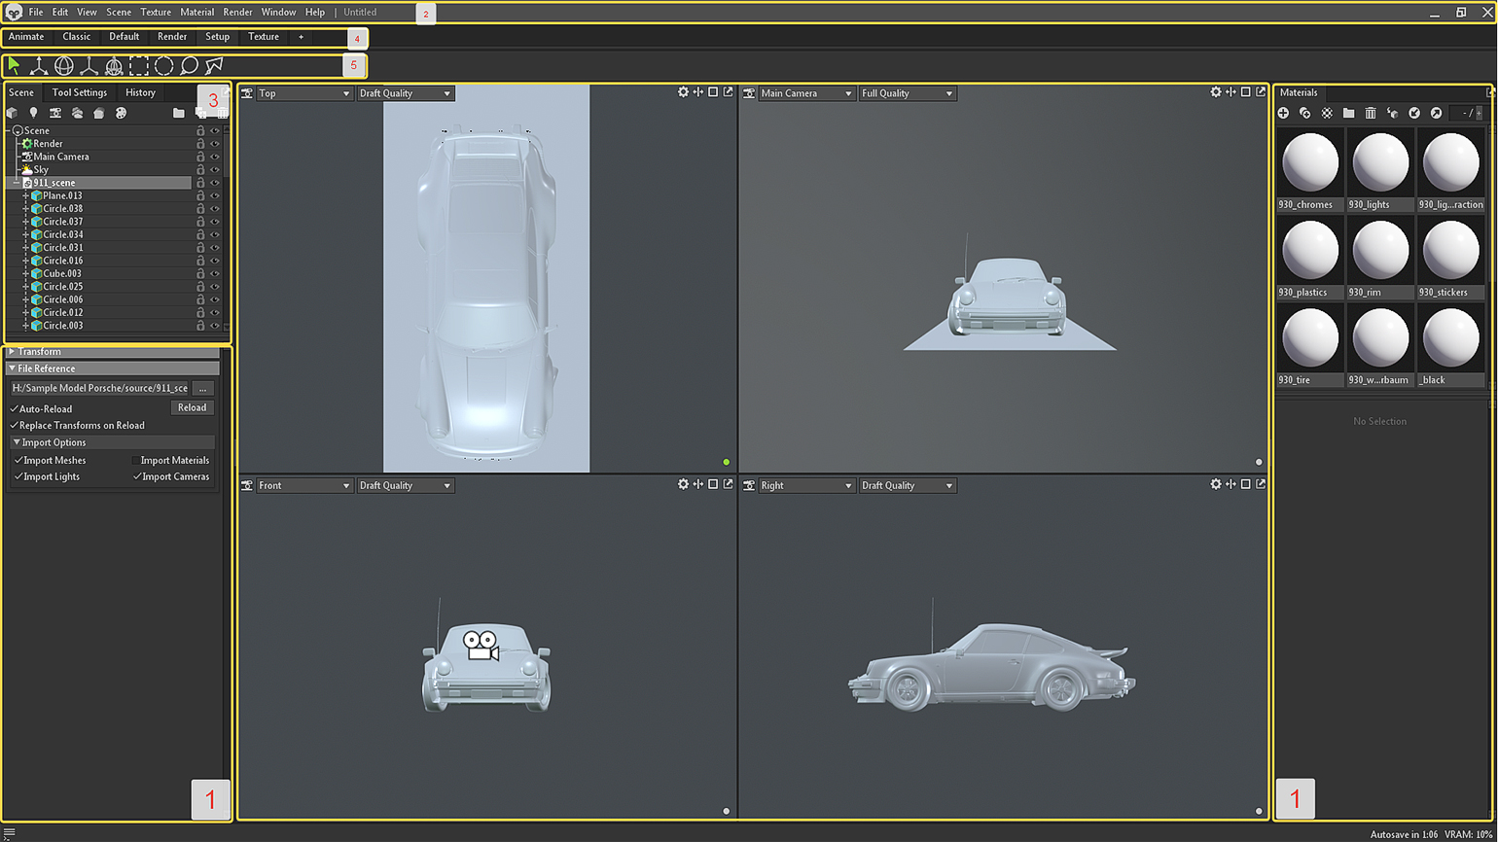
Task: Click the file browse ellipsis button
Action: coord(202,388)
